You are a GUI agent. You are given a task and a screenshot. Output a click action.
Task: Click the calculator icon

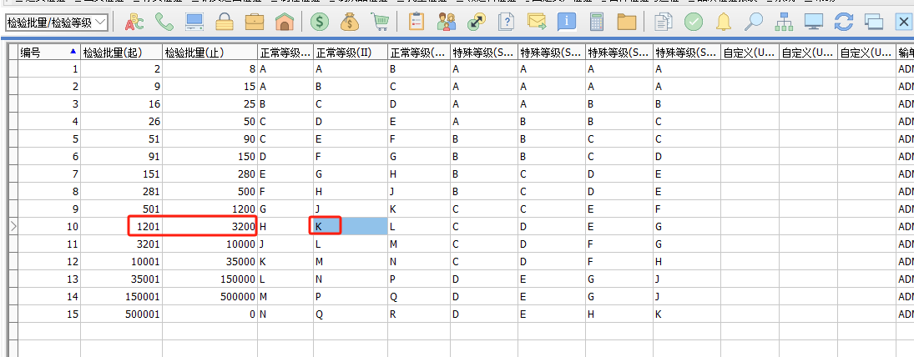pos(597,22)
